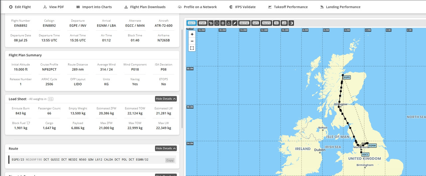Image resolution: width=426 pixels, height=176 pixels.
Task: Toggle the ETOPS map layer
Action: pyautogui.click(x=202, y=23)
